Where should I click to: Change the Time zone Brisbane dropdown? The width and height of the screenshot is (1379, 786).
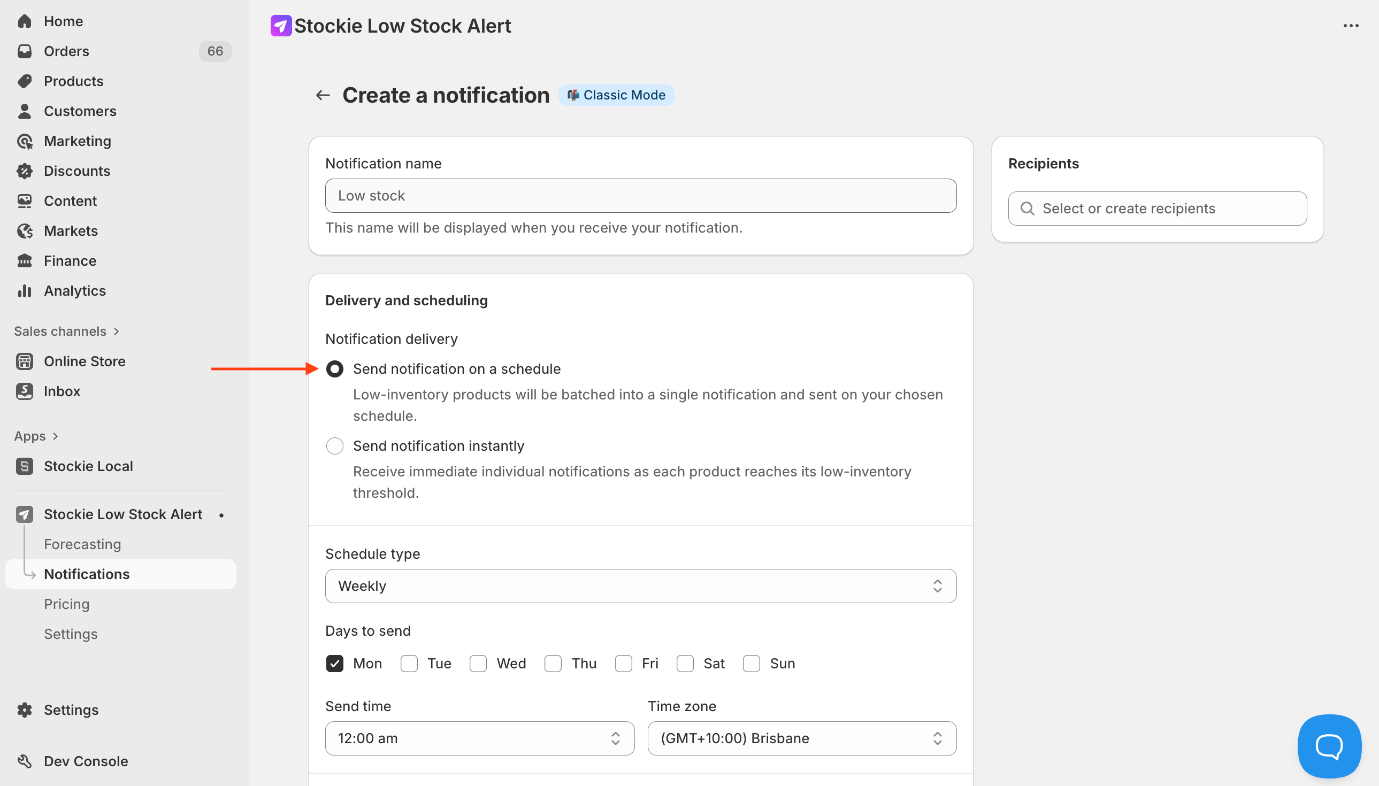802,738
